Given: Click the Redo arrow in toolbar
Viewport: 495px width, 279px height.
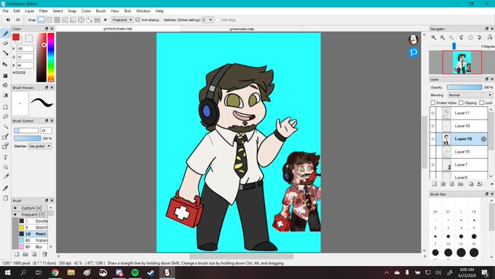Looking at the screenshot, I should coord(18,20).
